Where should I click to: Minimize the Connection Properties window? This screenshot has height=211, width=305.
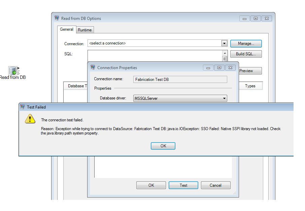208,68
